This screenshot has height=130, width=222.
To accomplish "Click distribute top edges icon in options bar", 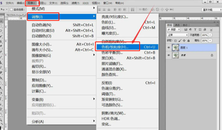I will (100, 9).
